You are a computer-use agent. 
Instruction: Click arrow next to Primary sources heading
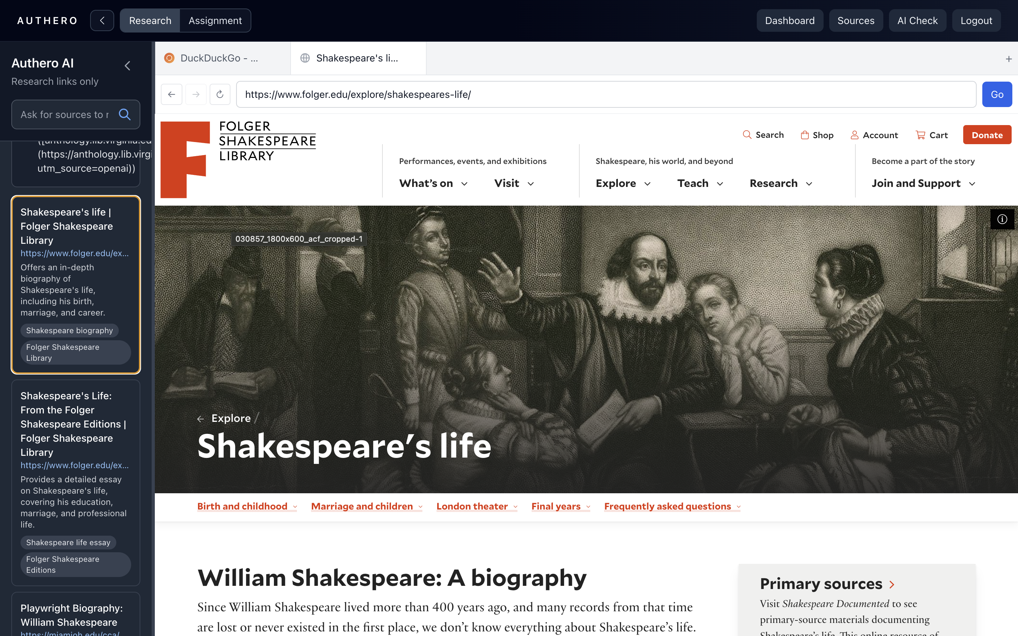(892, 584)
